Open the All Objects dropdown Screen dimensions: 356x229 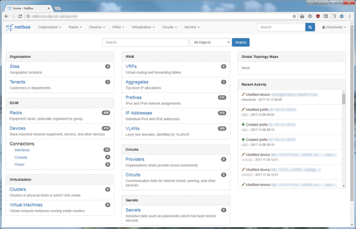pyautogui.click(x=210, y=43)
